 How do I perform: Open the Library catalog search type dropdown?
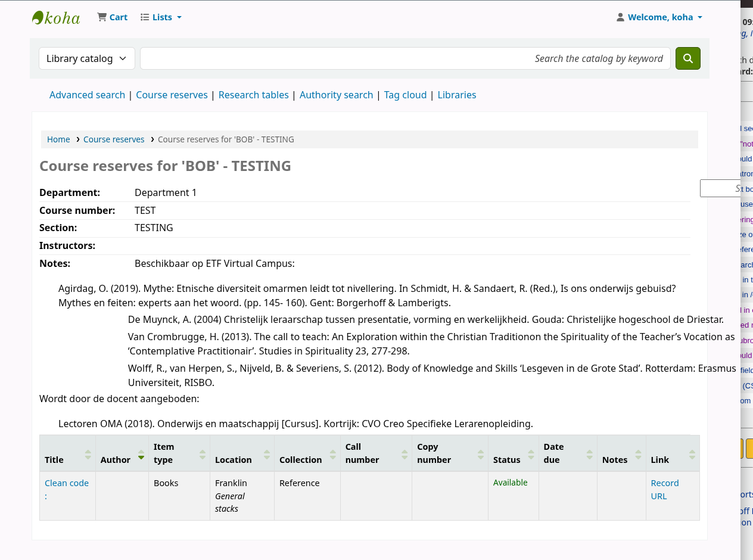pyautogui.click(x=87, y=58)
